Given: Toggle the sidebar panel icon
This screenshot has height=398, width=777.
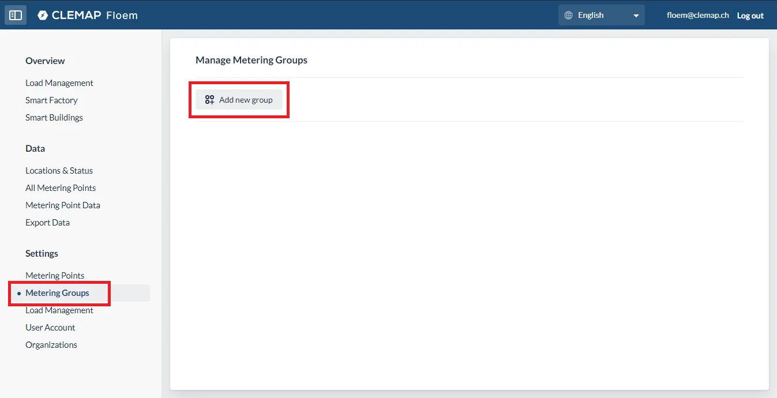Looking at the screenshot, I should 16,15.
